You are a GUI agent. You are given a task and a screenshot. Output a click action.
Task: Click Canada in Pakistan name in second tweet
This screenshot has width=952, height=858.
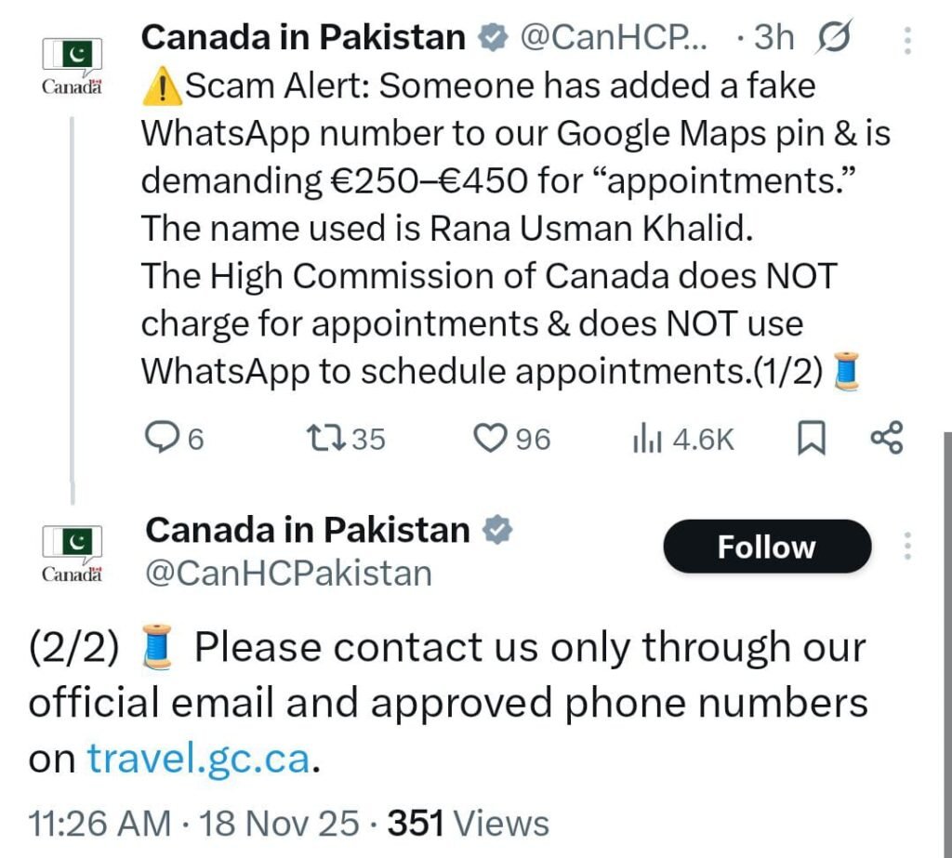[x=309, y=530]
